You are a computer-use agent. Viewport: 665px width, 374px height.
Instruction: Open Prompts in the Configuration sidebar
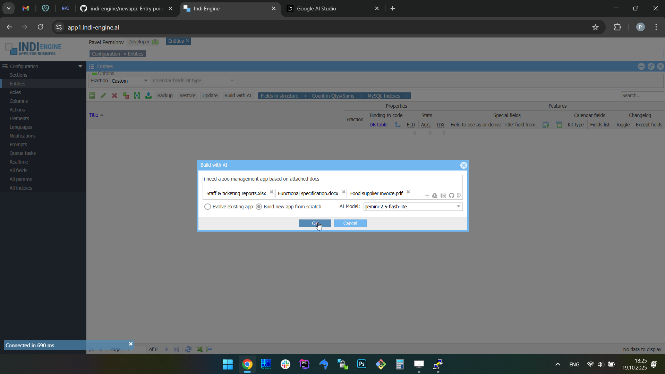[x=18, y=144]
